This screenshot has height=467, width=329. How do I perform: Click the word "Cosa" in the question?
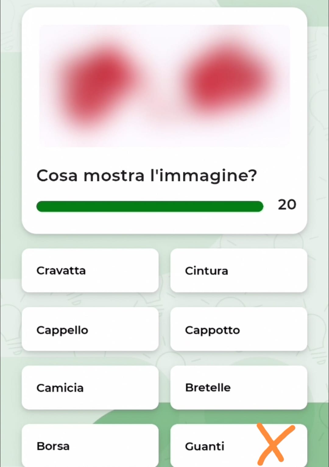57,176
